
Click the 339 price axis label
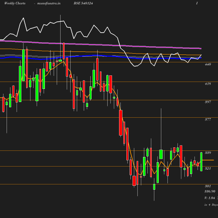click(x=208, y=153)
